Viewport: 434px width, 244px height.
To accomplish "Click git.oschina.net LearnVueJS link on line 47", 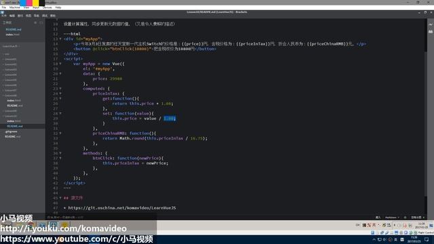I will (122, 208).
